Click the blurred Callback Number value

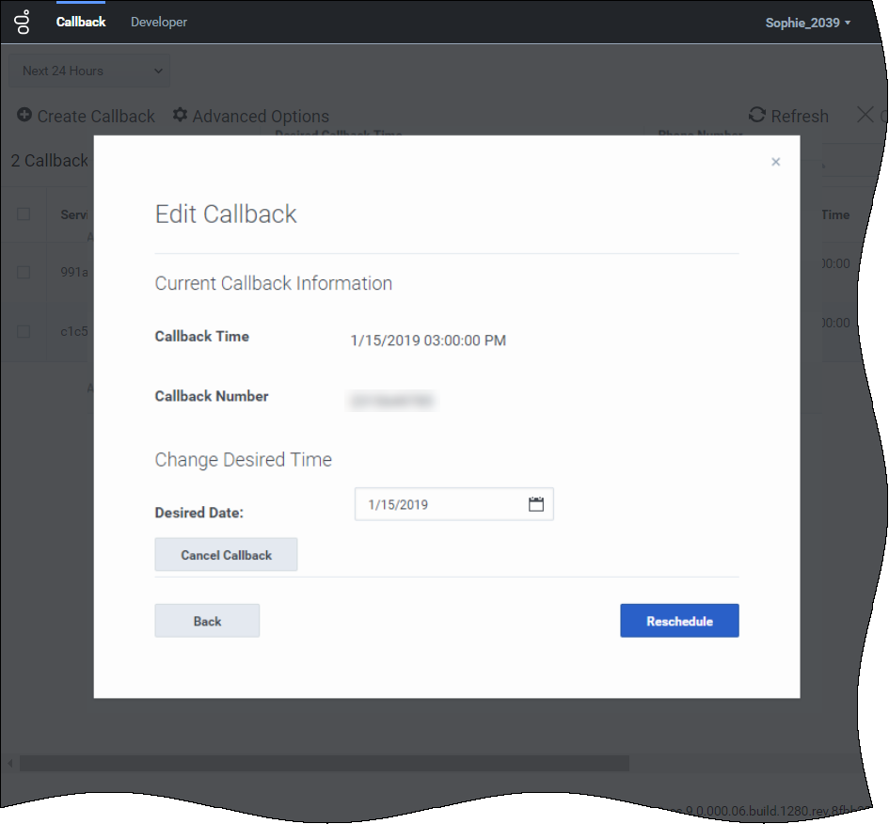392,401
